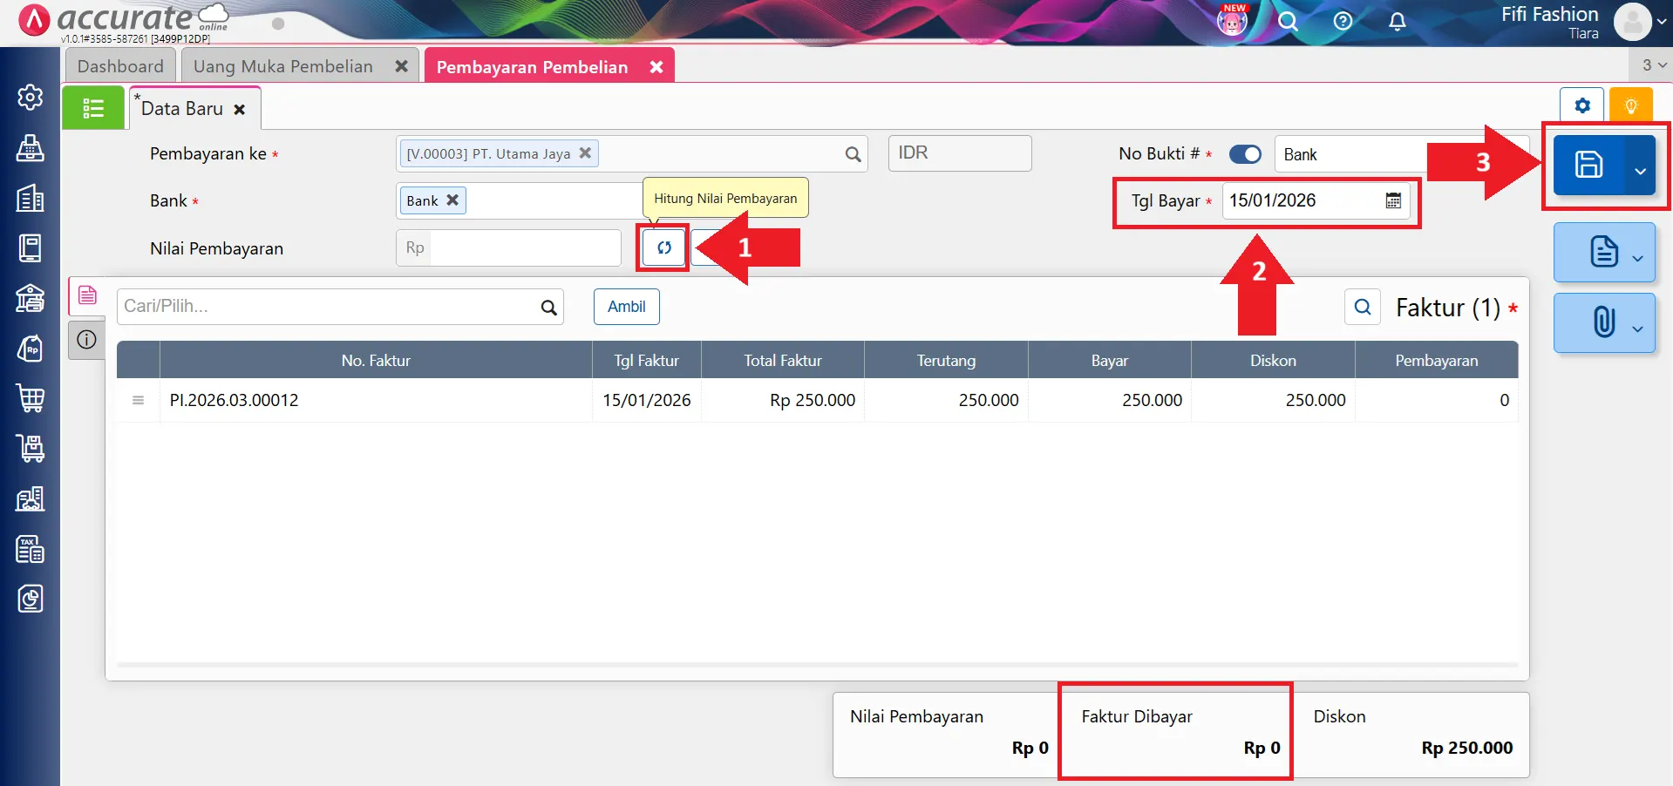The image size is (1673, 786).
Task: Click the shopping cart icon in sidebar
Action: coord(31,398)
